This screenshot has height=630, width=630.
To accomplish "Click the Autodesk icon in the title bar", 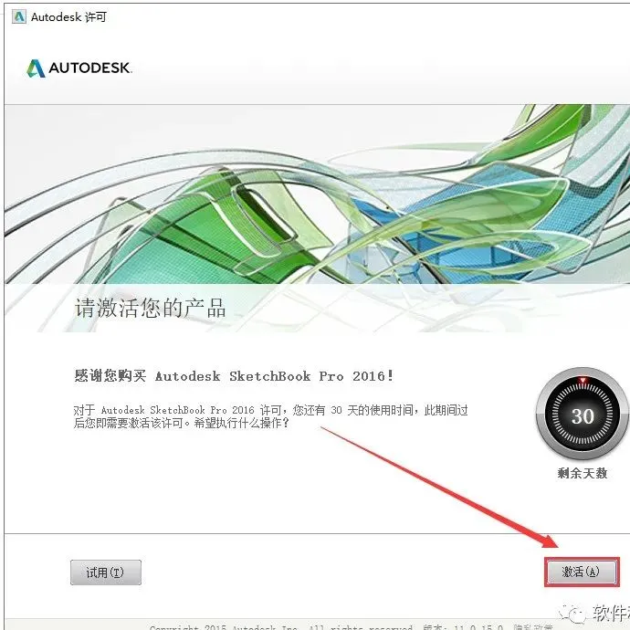I will coord(19,16).
